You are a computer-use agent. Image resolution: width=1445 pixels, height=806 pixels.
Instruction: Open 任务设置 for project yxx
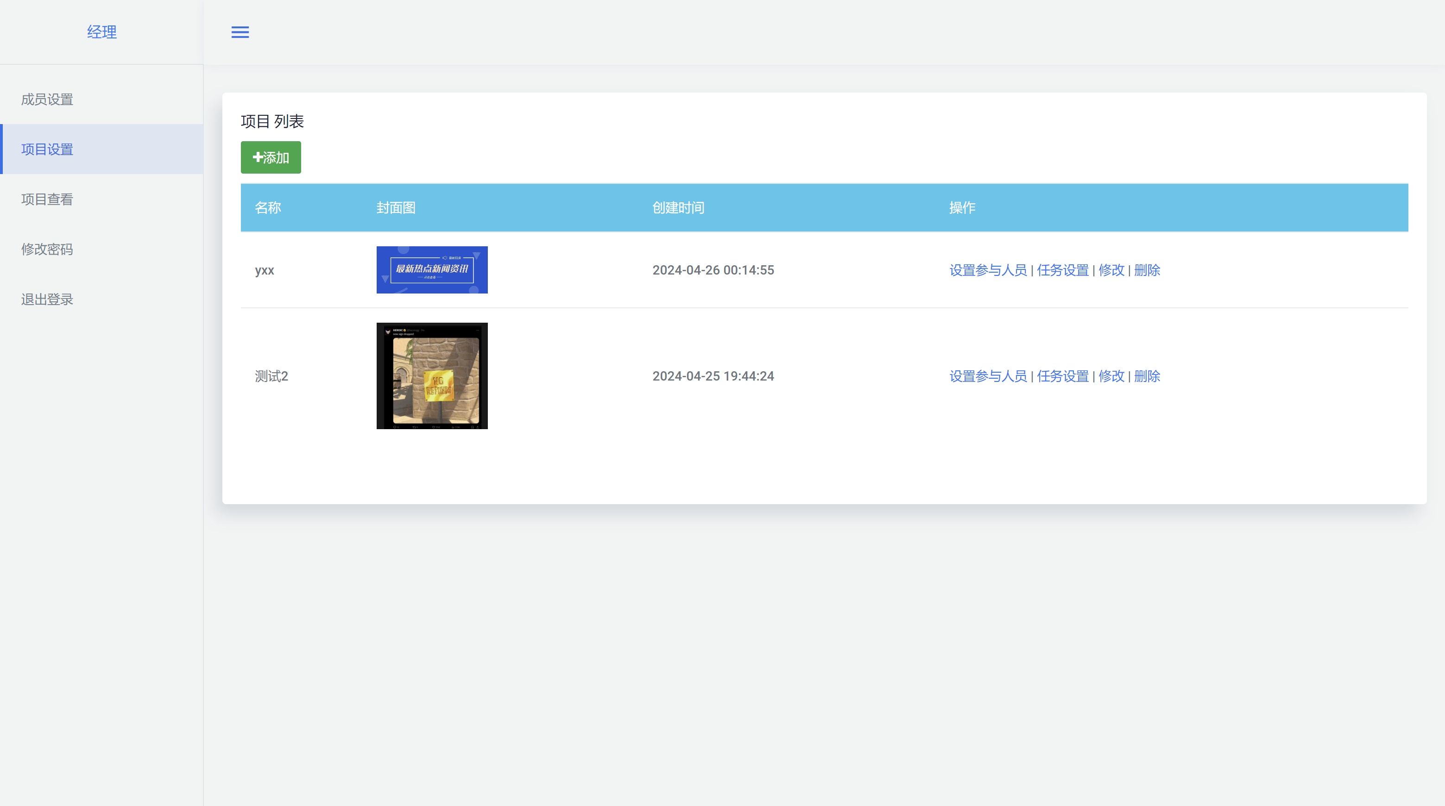[x=1062, y=270]
